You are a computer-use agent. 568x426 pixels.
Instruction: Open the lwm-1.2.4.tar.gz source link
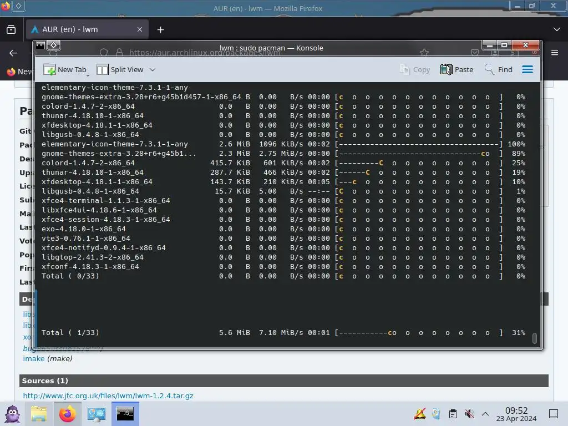pos(108,395)
